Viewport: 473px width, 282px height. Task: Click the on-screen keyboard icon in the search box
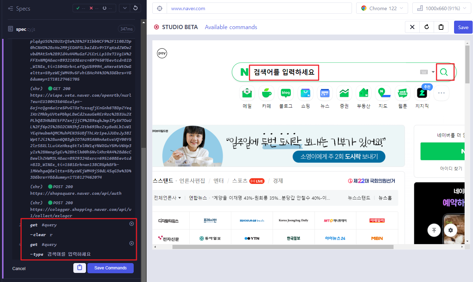(424, 72)
